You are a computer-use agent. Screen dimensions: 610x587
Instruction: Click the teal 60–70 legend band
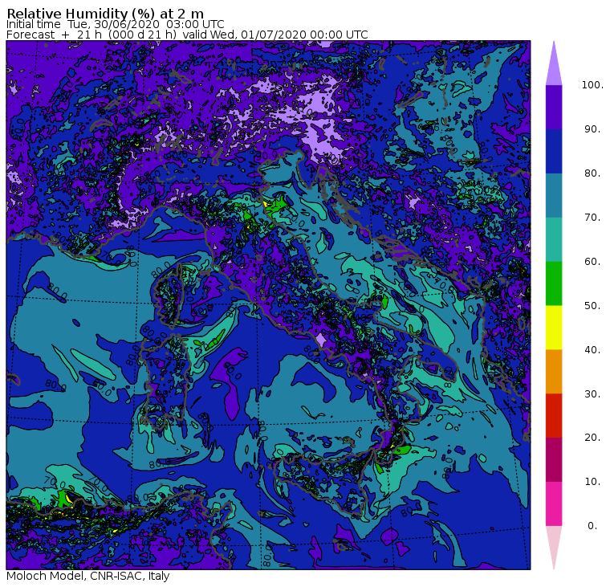click(554, 239)
